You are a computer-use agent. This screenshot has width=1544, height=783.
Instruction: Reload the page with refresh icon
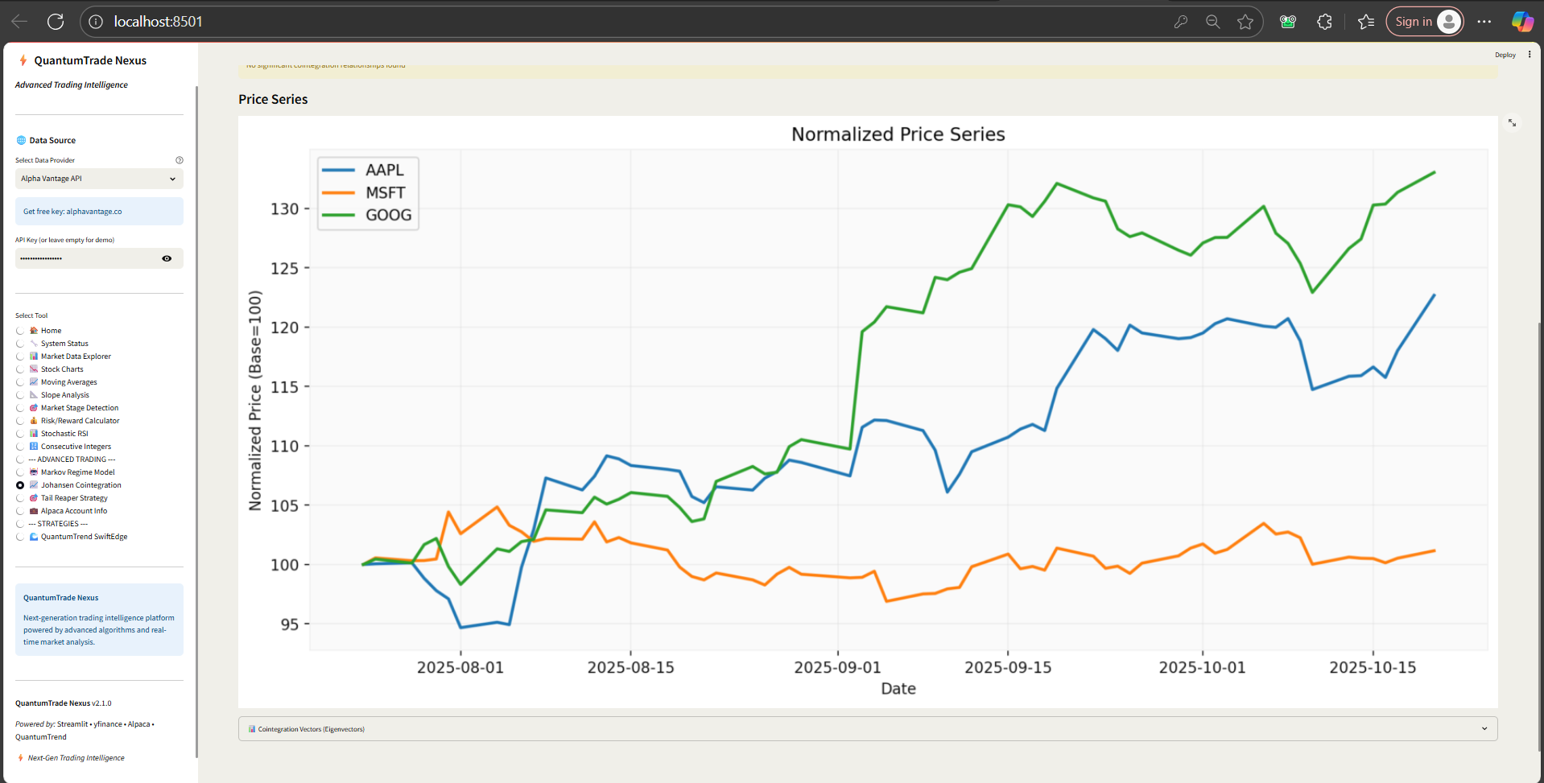56,22
